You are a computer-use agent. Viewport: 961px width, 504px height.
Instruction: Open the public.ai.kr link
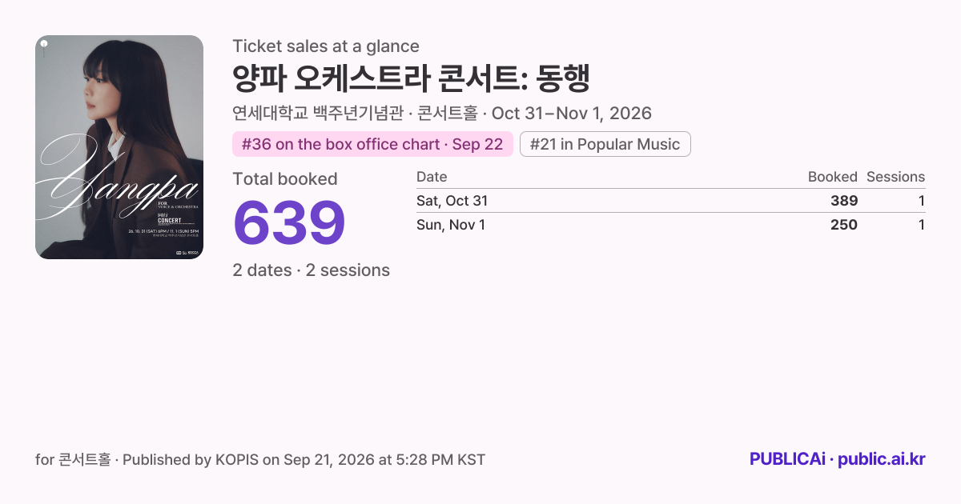click(881, 459)
